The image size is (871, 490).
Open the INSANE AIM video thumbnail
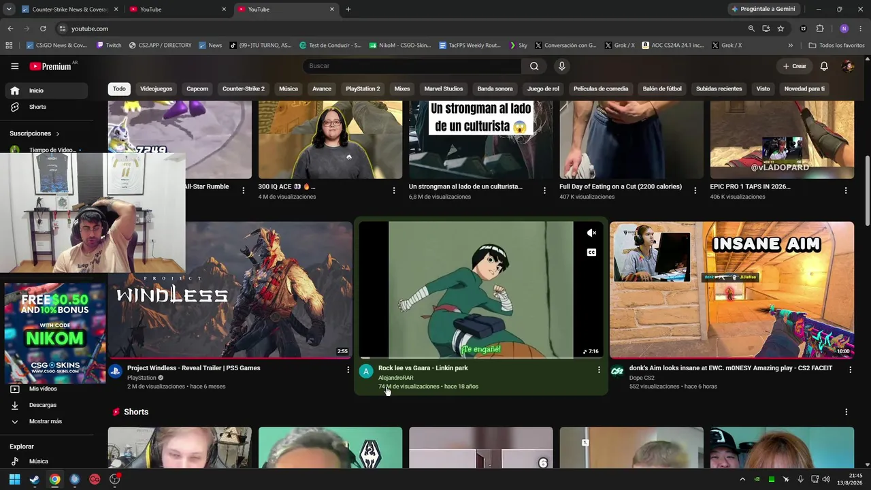pyautogui.click(x=732, y=290)
